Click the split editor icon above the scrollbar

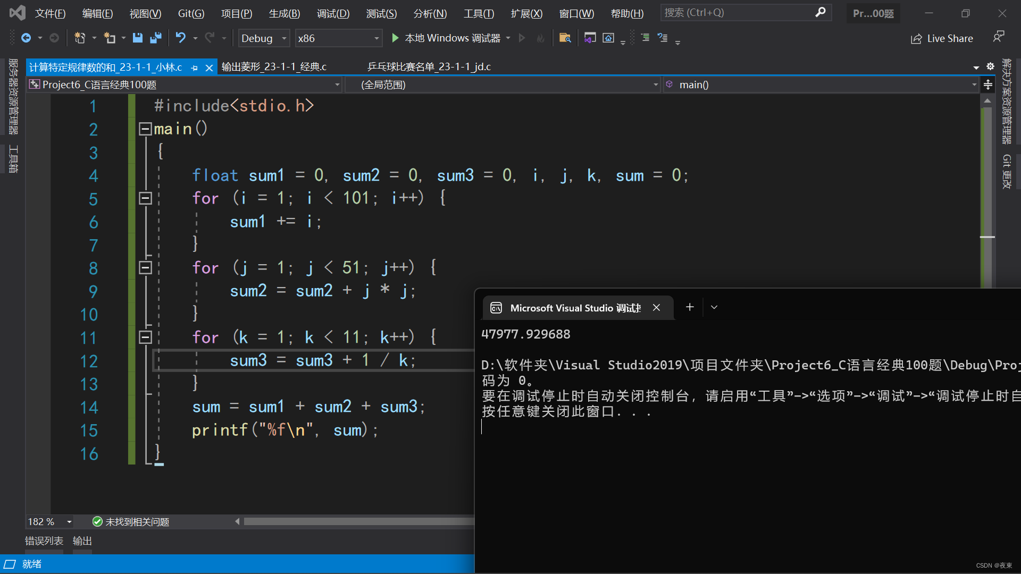point(987,85)
